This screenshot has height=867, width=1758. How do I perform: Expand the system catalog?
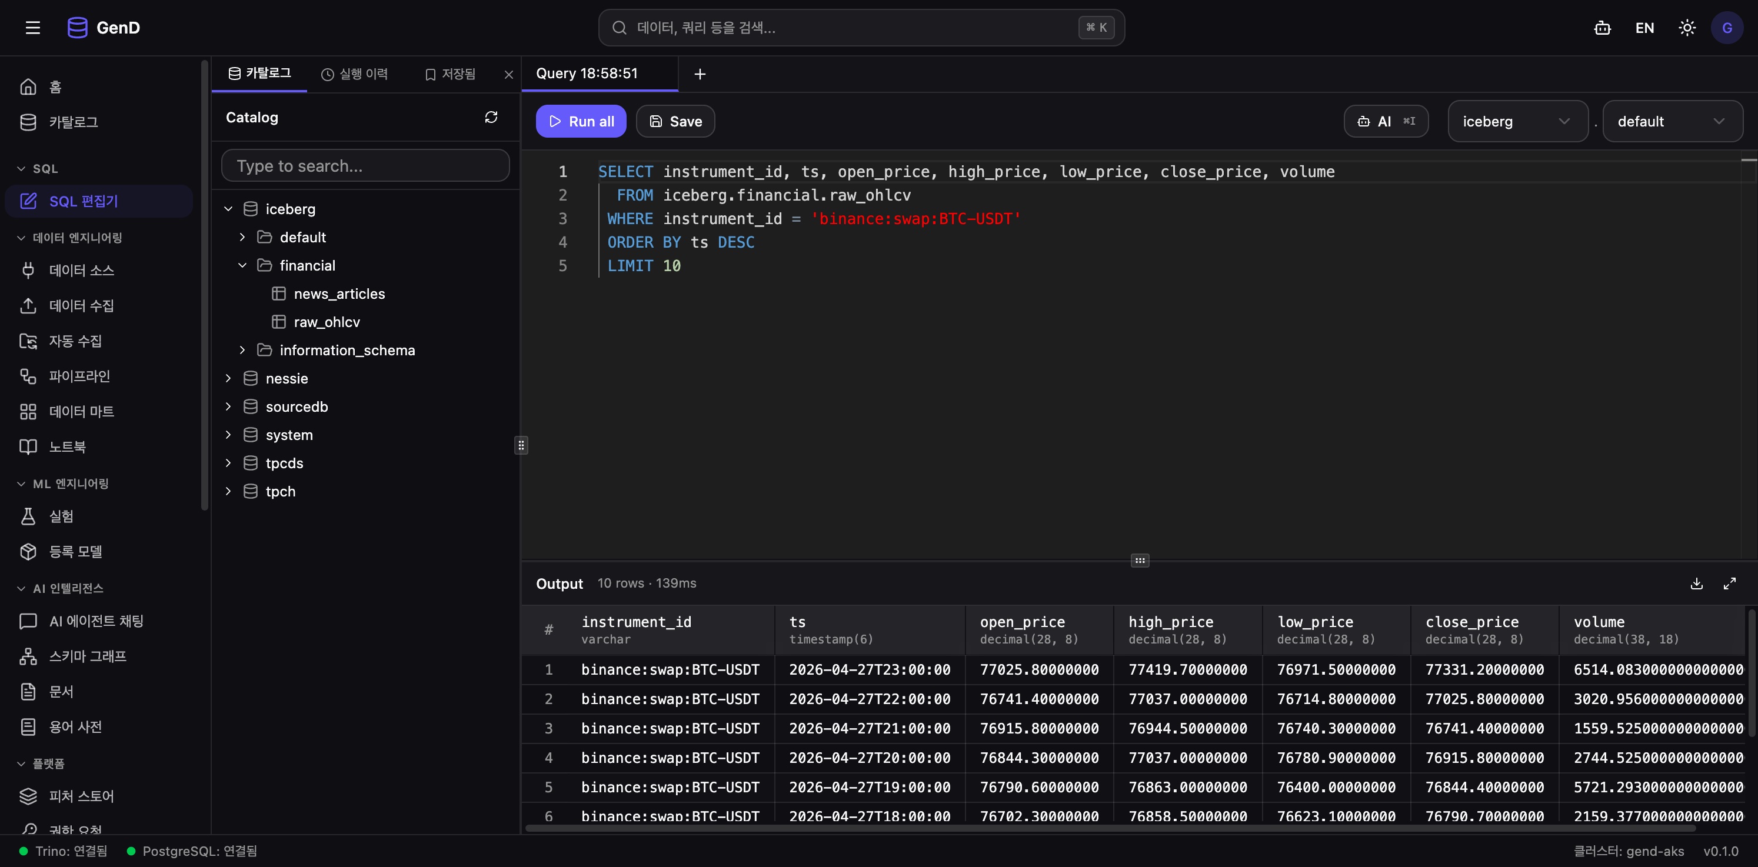click(x=229, y=435)
